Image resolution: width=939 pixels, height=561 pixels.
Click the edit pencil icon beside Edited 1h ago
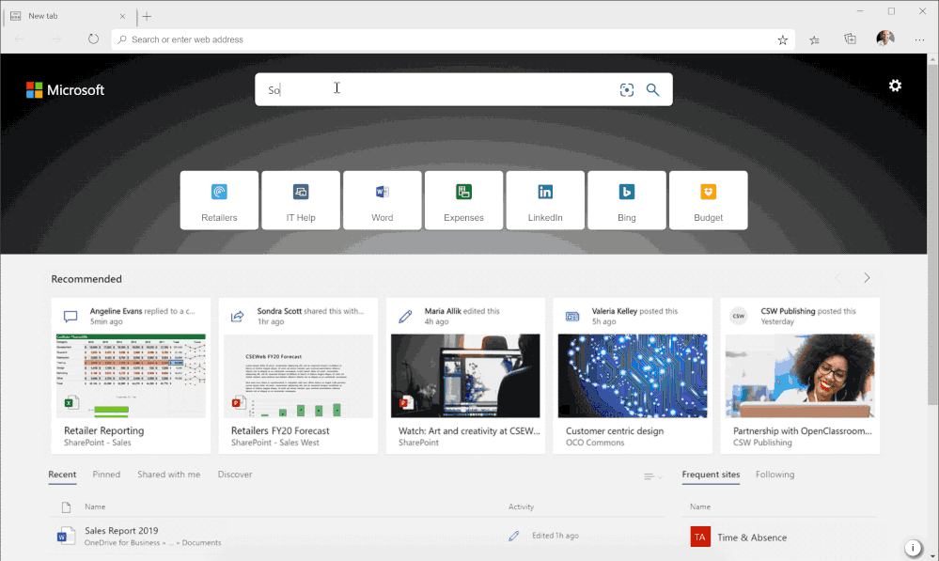[514, 536]
